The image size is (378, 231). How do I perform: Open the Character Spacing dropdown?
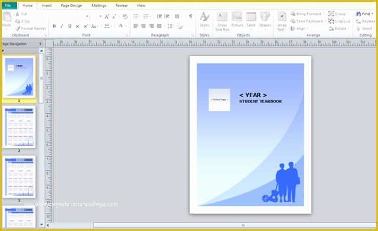coord(107,26)
